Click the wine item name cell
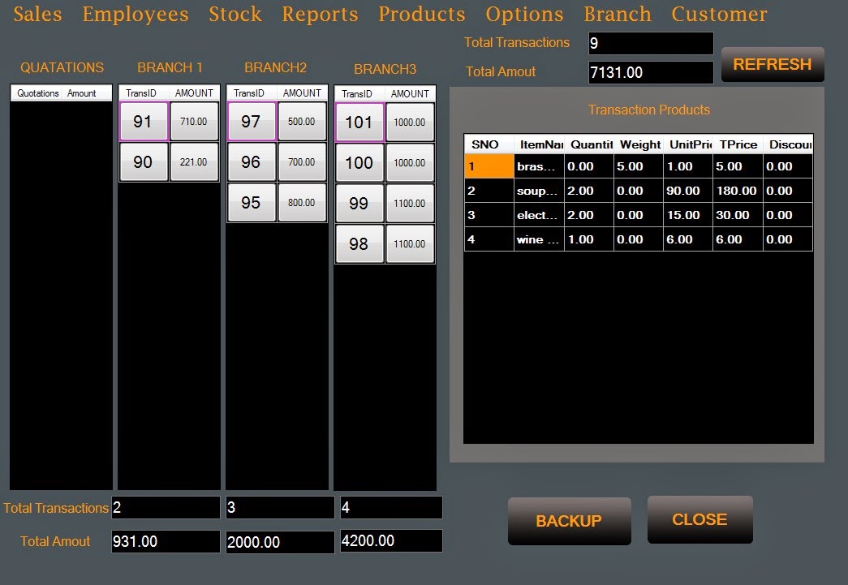 tap(539, 239)
